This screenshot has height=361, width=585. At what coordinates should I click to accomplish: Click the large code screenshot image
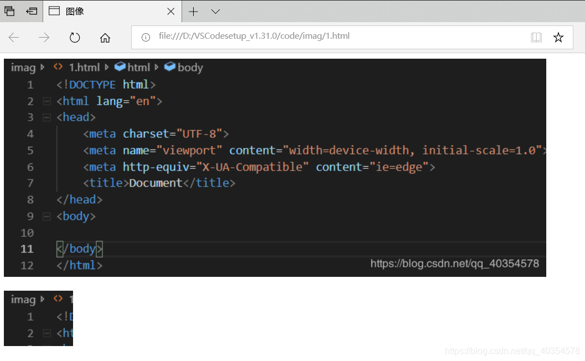(x=275, y=168)
